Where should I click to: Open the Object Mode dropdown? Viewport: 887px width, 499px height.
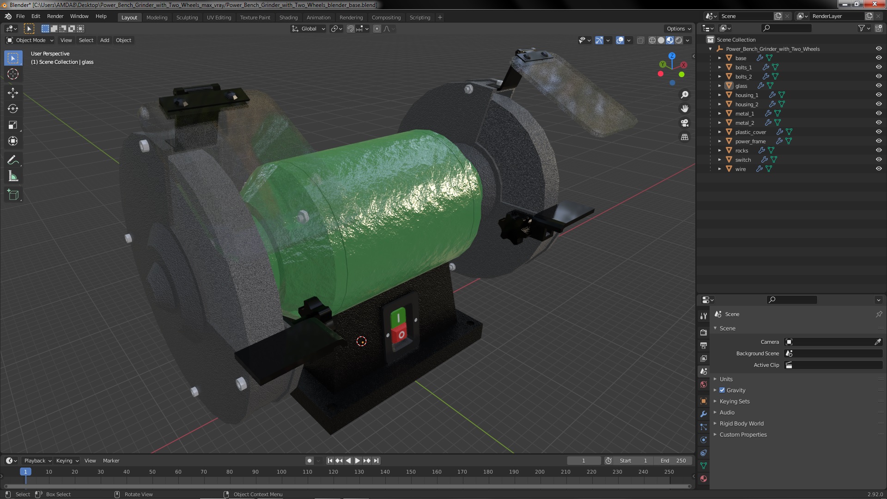pos(30,40)
